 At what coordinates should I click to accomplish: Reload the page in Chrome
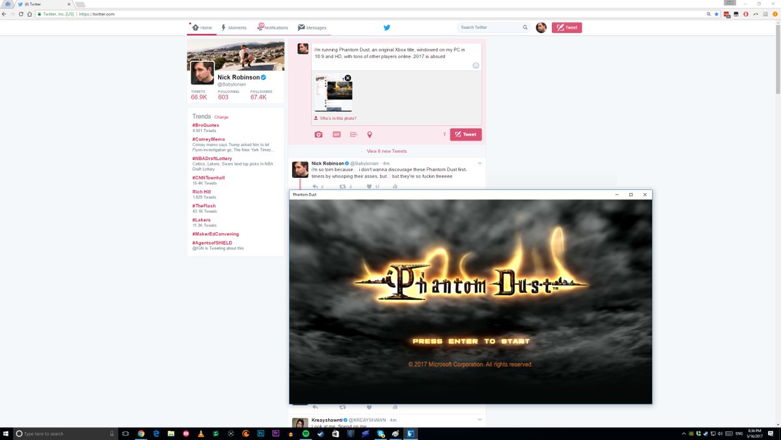pos(21,14)
